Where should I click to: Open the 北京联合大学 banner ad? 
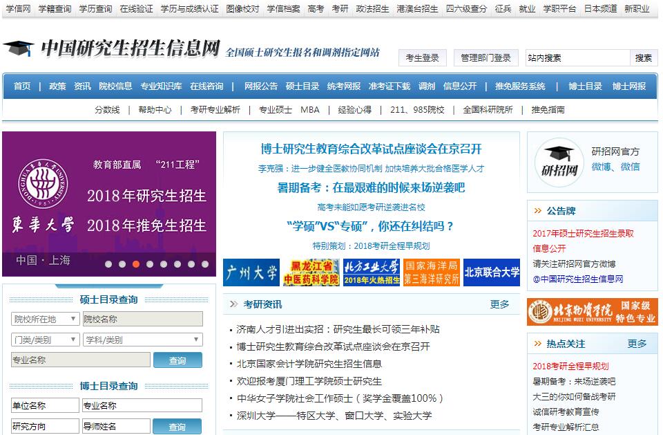pyautogui.click(x=491, y=272)
